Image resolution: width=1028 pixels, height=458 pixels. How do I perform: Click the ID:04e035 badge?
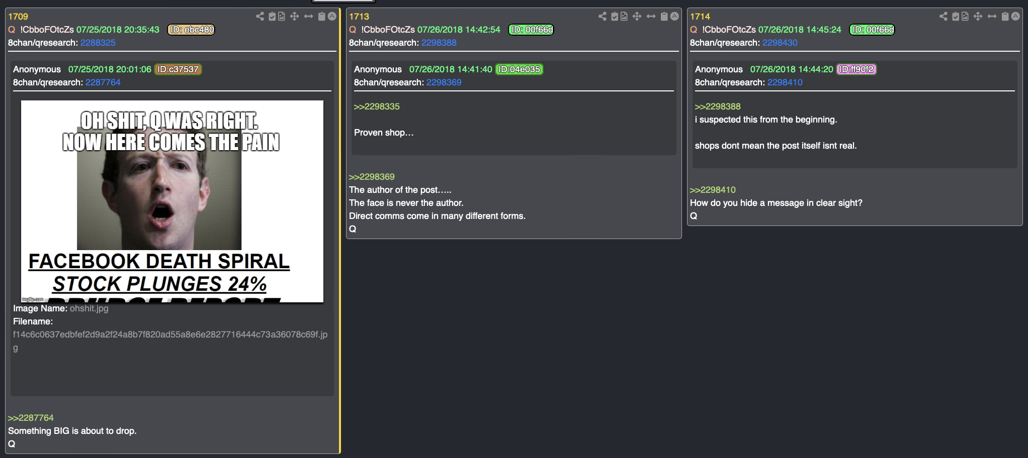tap(520, 69)
